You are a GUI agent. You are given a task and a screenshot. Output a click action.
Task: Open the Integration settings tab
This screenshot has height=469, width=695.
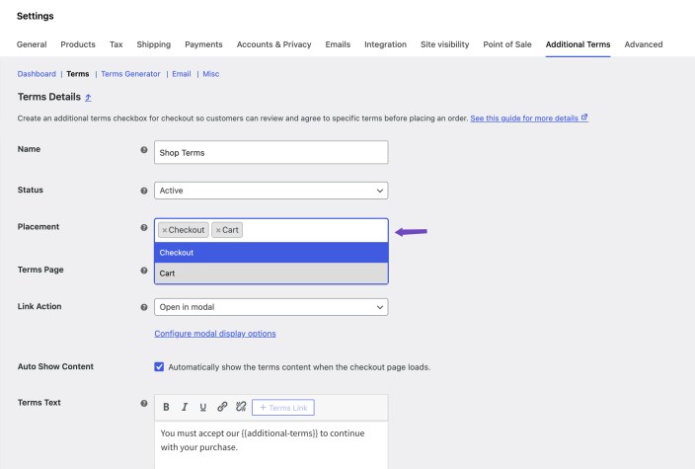tap(386, 44)
